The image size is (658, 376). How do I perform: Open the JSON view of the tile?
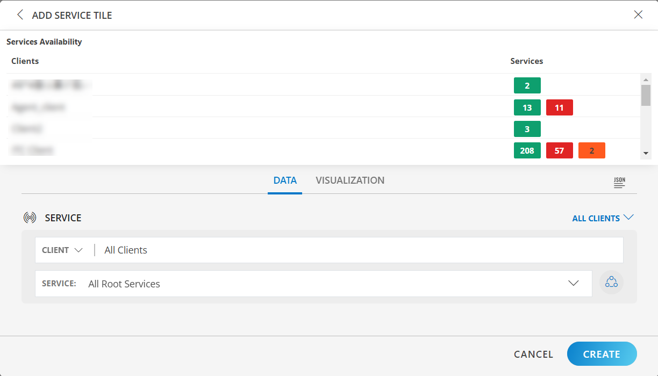tap(619, 183)
